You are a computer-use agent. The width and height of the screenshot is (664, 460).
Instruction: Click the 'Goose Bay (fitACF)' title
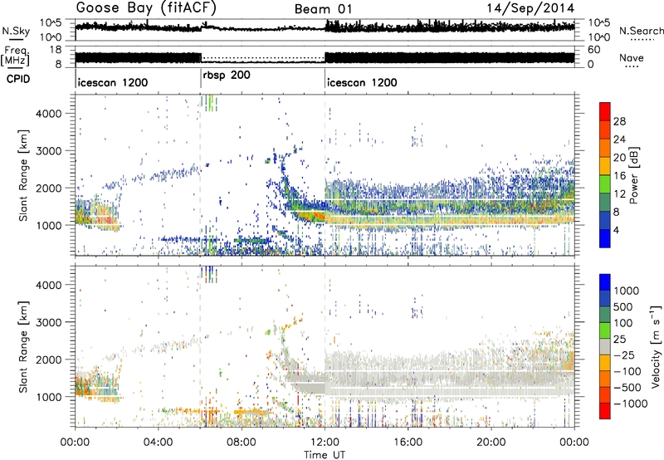[146, 8]
